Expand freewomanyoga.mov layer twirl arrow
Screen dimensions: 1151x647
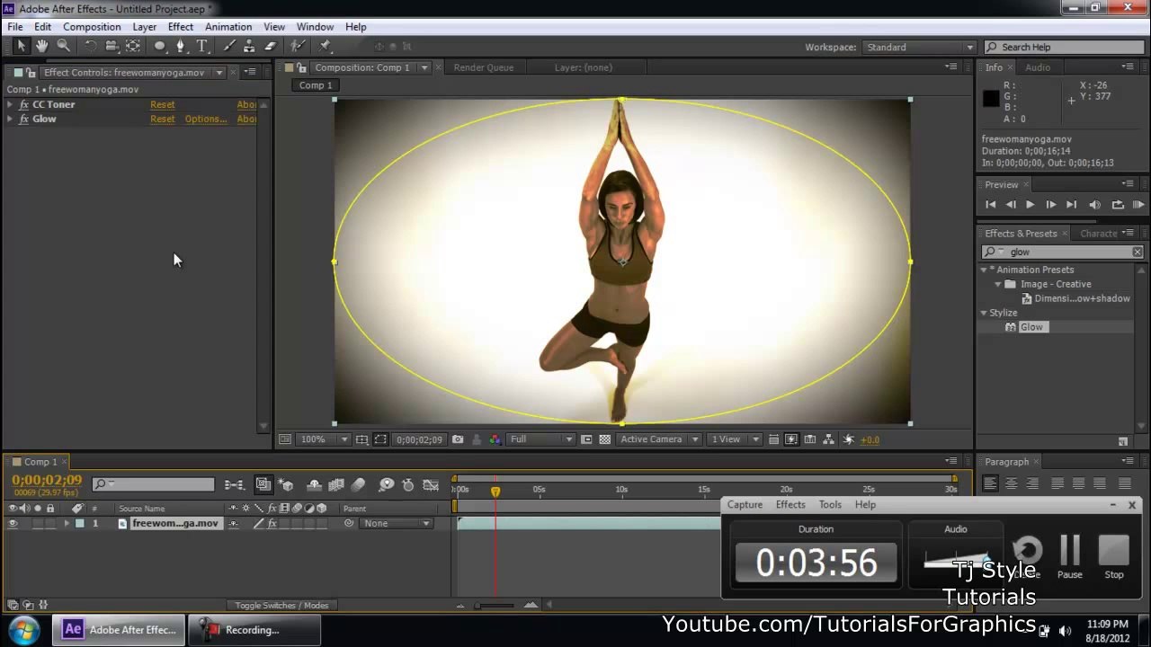(x=66, y=523)
